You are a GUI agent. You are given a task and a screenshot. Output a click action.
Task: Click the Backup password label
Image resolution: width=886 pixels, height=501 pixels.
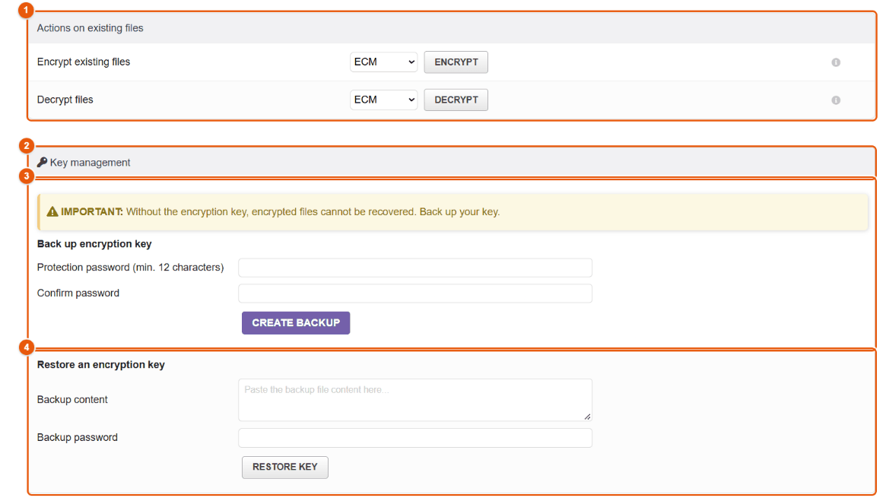pyautogui.click(x=78, y=438)
